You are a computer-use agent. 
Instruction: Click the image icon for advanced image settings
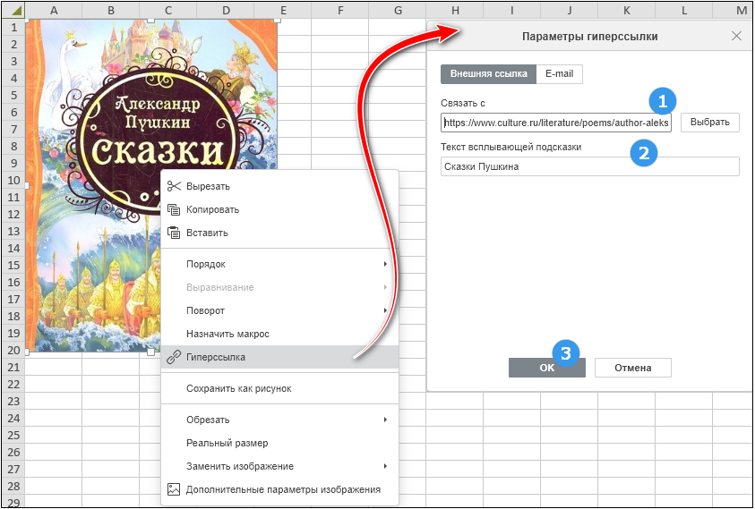[174, 489]
